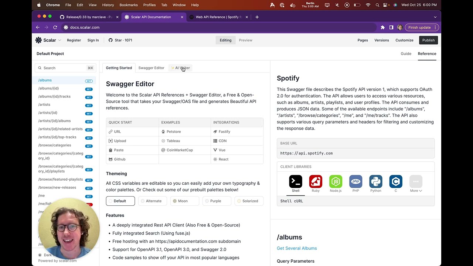473x266 pixels.
Task: Switch to Spotify Web API Reference tab
Action: pos(218,17)
